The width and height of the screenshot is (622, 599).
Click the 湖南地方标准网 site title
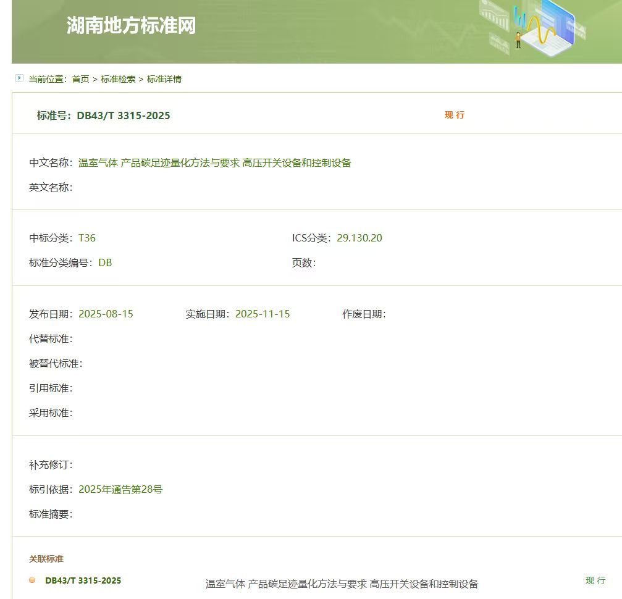click(x=131, y=26)
